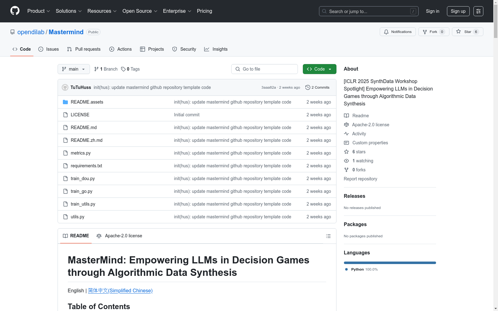Click the 3aaa82a commit hash
Screen dimensions: 498x311
click(269, 87)
